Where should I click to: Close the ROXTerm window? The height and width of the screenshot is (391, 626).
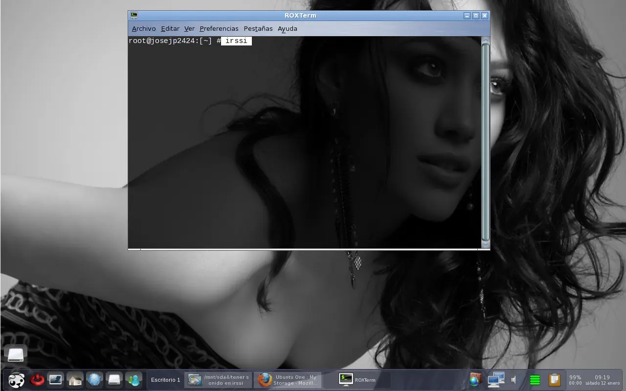485,16
